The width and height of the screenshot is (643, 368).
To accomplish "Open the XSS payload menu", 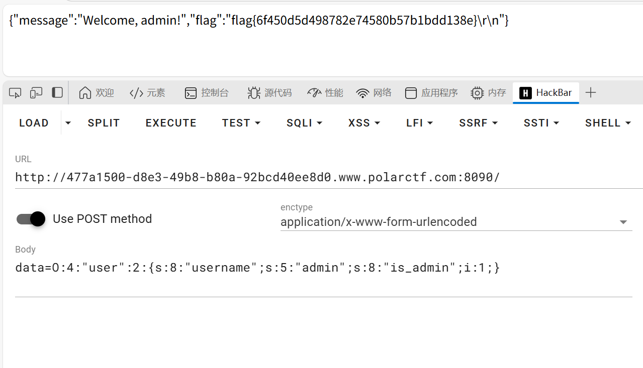I will click(364, 123).
